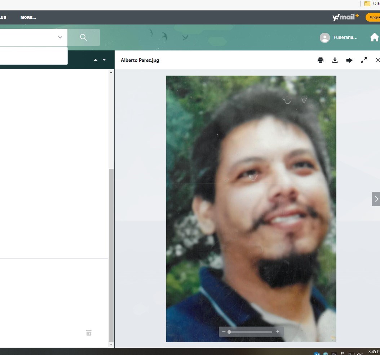Show the next attachment with the right chevron
This screenshot has height=355, width=380.
pyautogui.click(x=376, y=199)
